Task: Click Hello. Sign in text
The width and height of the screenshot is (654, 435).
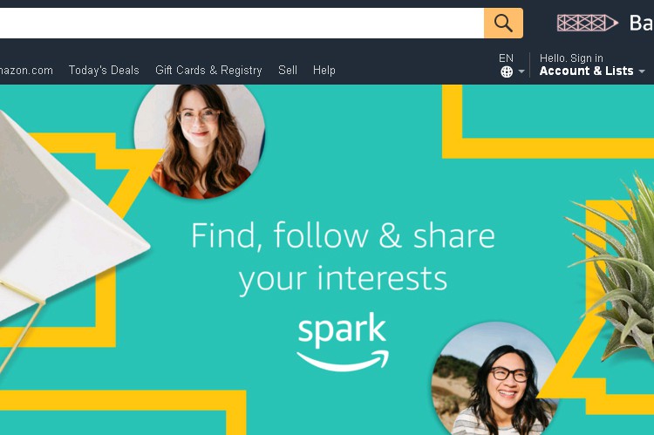Action: click(571, 58)
